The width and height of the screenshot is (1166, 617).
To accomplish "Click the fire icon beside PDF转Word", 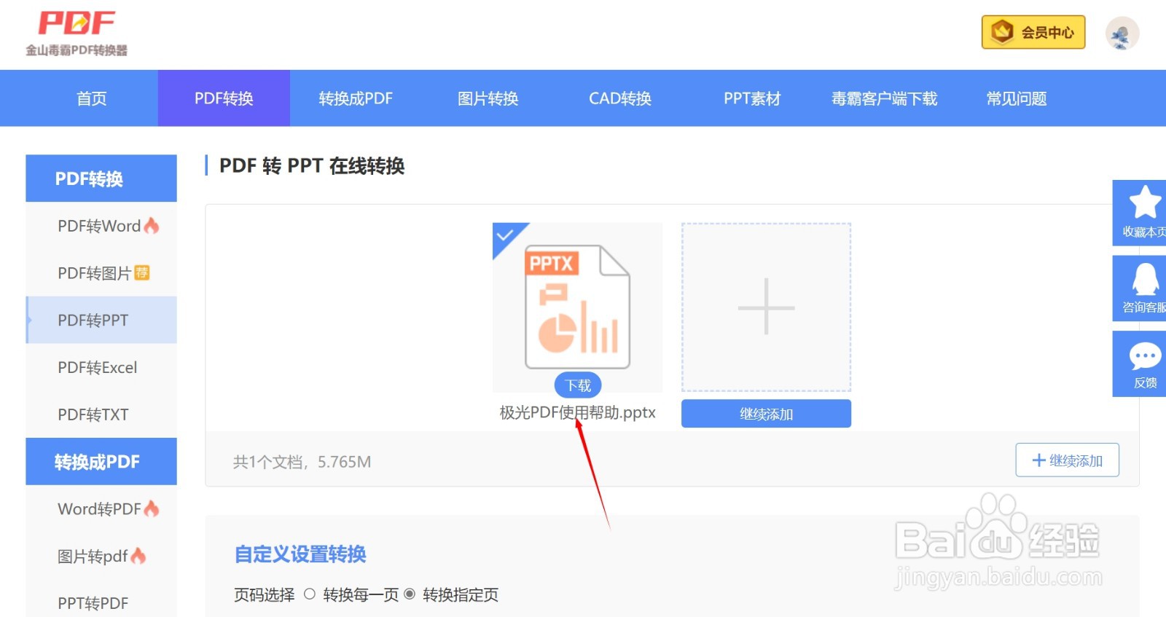I will coord(152,226).
